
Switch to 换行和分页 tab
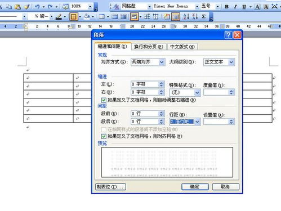[149, 47]
